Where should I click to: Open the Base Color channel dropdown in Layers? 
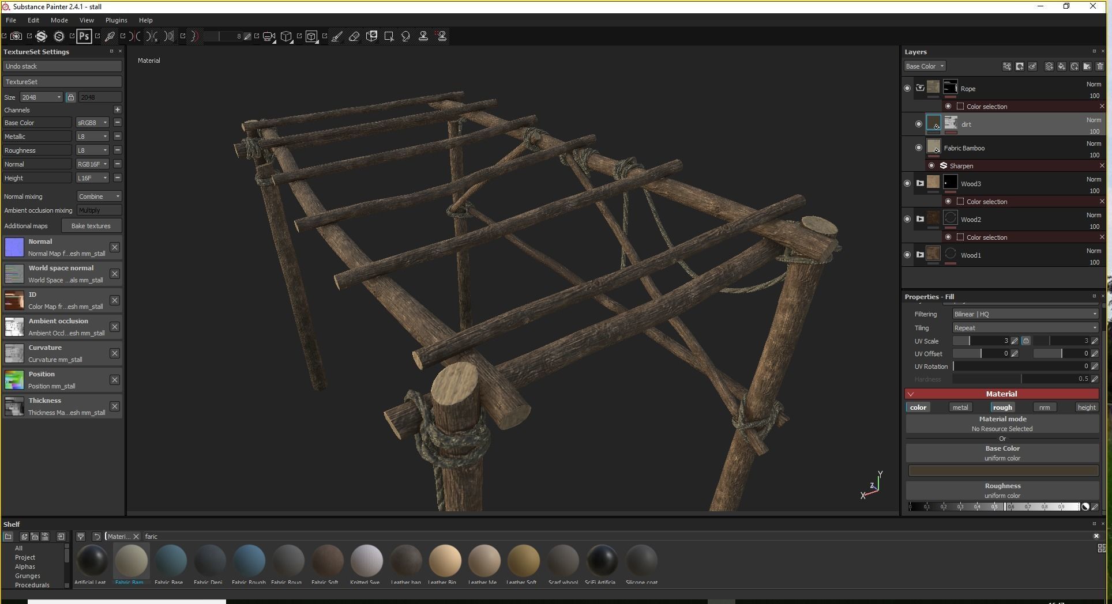click(925, 66)
